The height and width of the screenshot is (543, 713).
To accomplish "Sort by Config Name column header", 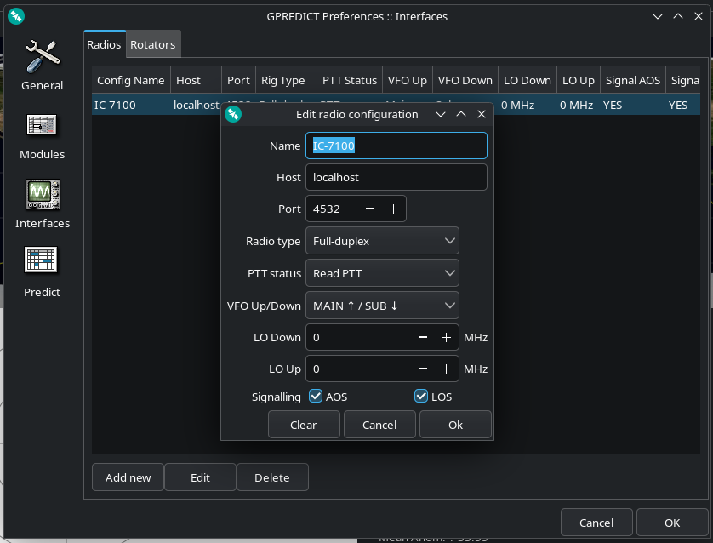I will 131,80.
